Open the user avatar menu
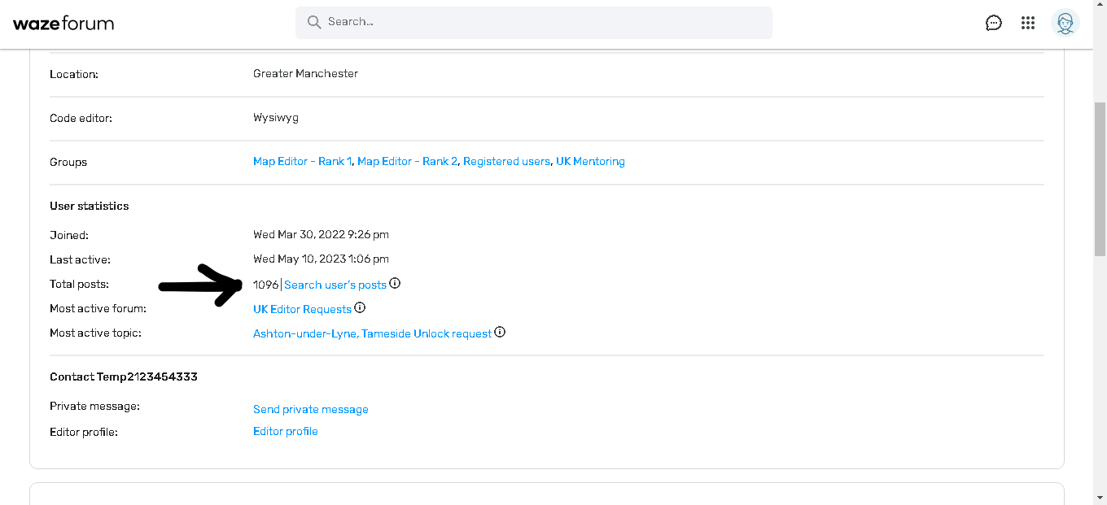The width and height of the screenshot is (1107, 505). [1065, 23]
